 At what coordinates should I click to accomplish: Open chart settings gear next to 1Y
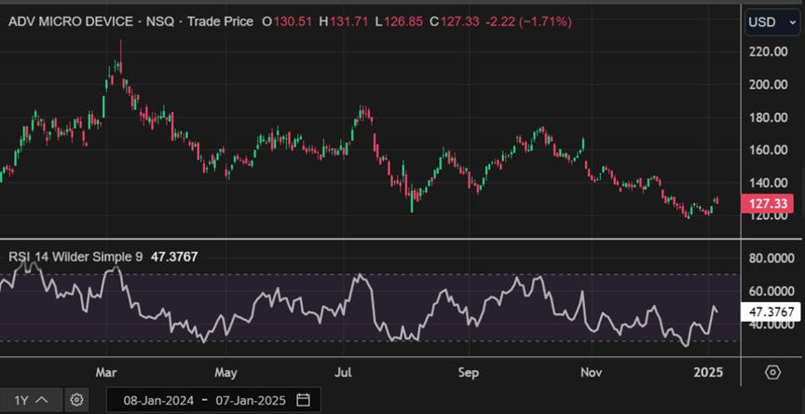click(x=76, y=400)
